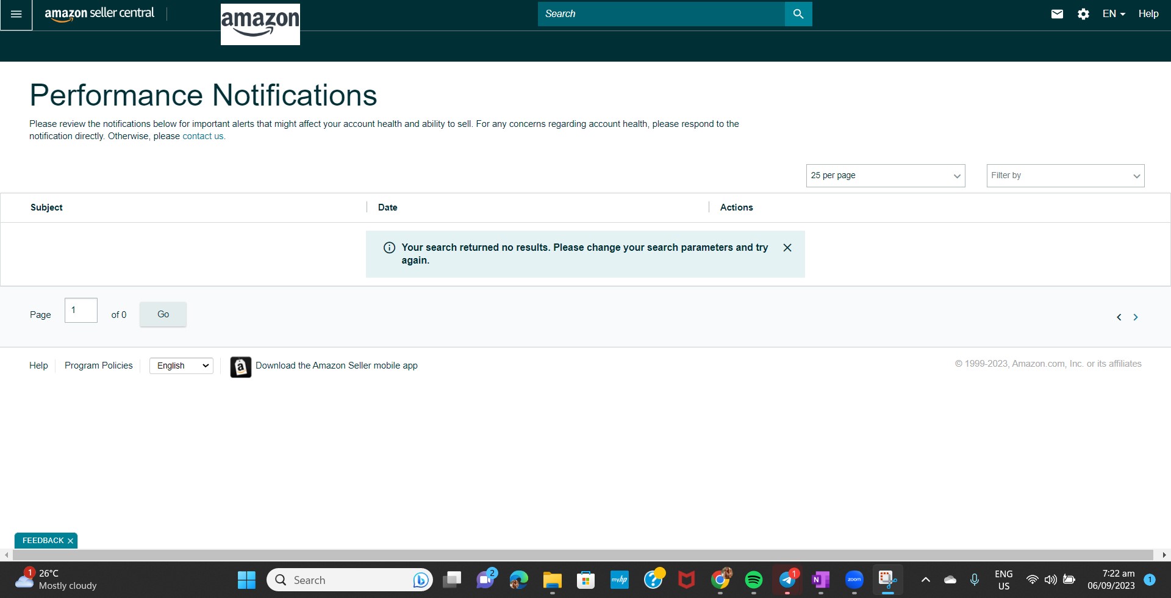Open the myHP app icon

pos(620,580)
